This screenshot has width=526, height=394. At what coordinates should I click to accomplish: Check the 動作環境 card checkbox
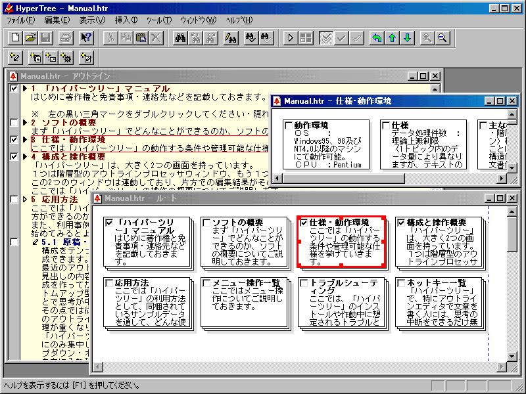point(289,125)
